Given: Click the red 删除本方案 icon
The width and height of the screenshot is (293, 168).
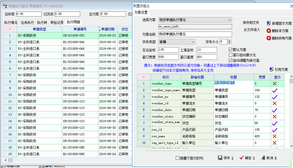Looking at the screenshot, I should [x=269, y=31].
